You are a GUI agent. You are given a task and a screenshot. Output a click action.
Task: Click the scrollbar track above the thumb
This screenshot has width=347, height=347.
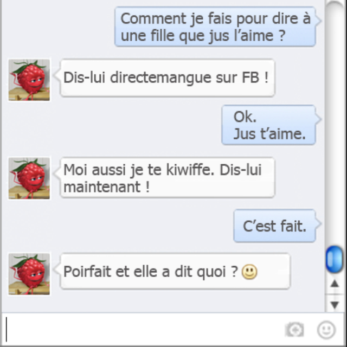[x=335, y=124]
